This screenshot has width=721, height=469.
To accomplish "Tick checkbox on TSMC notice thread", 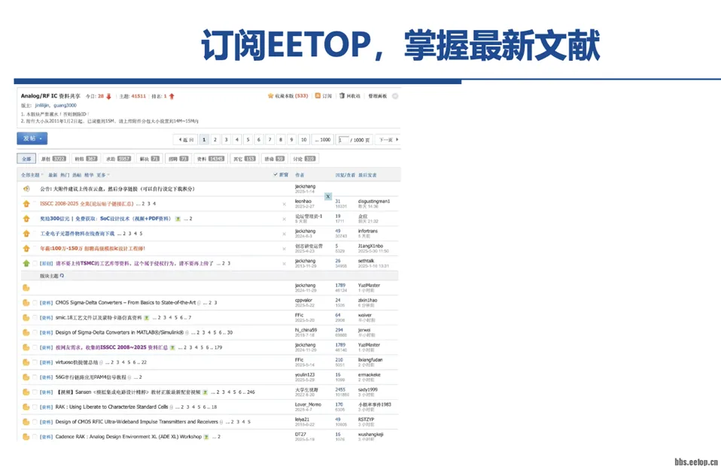I will coord(35,263).
